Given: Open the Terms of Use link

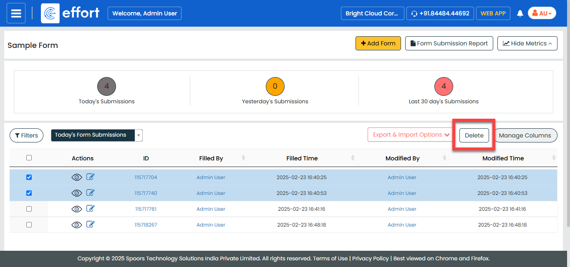Looking at the screenshot, I should [330, 259].
